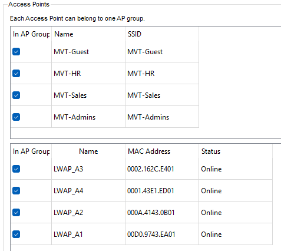Click the MVT-Sales SSID cell
Image resolution: width=281 pixels, height=251 pixels.
162,95
